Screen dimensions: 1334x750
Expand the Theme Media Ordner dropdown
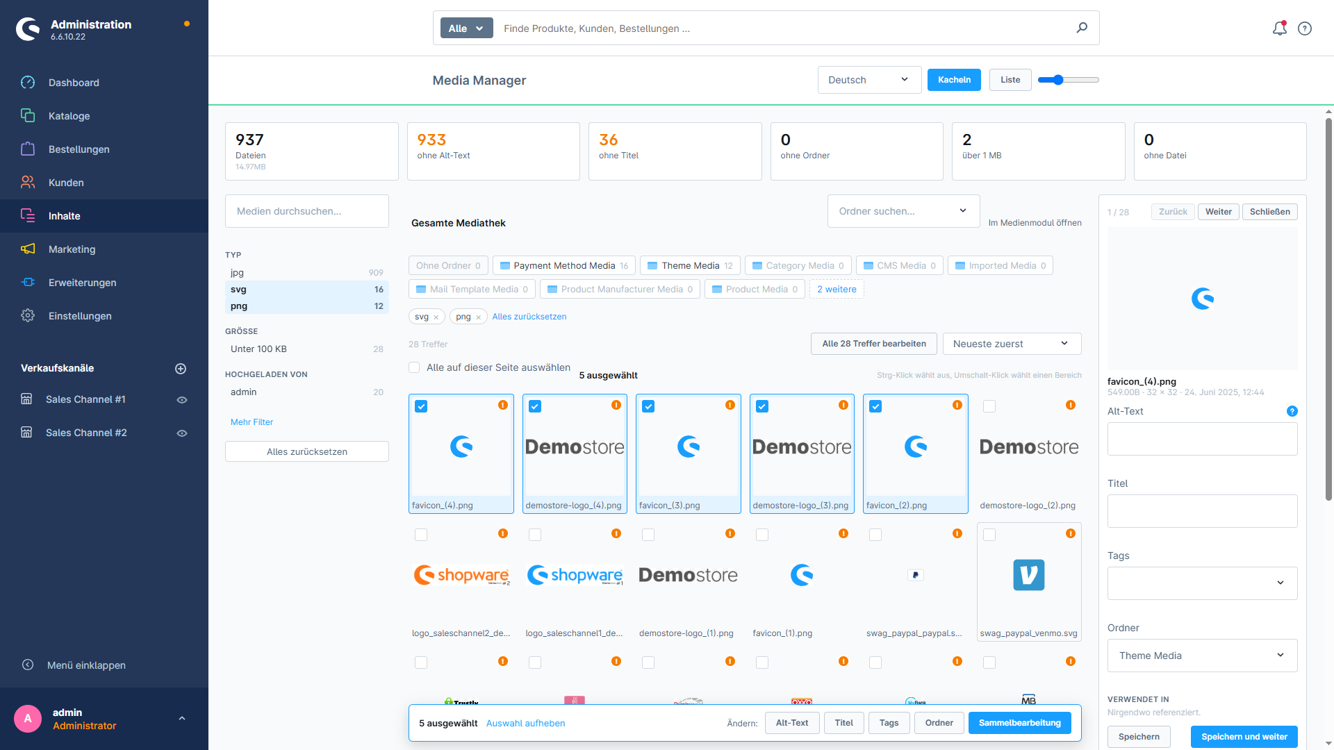click(x=1202, y=656)
